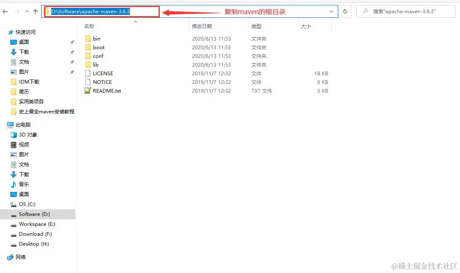Open the IDM下载 folder in sidebar

pos(29,82)
